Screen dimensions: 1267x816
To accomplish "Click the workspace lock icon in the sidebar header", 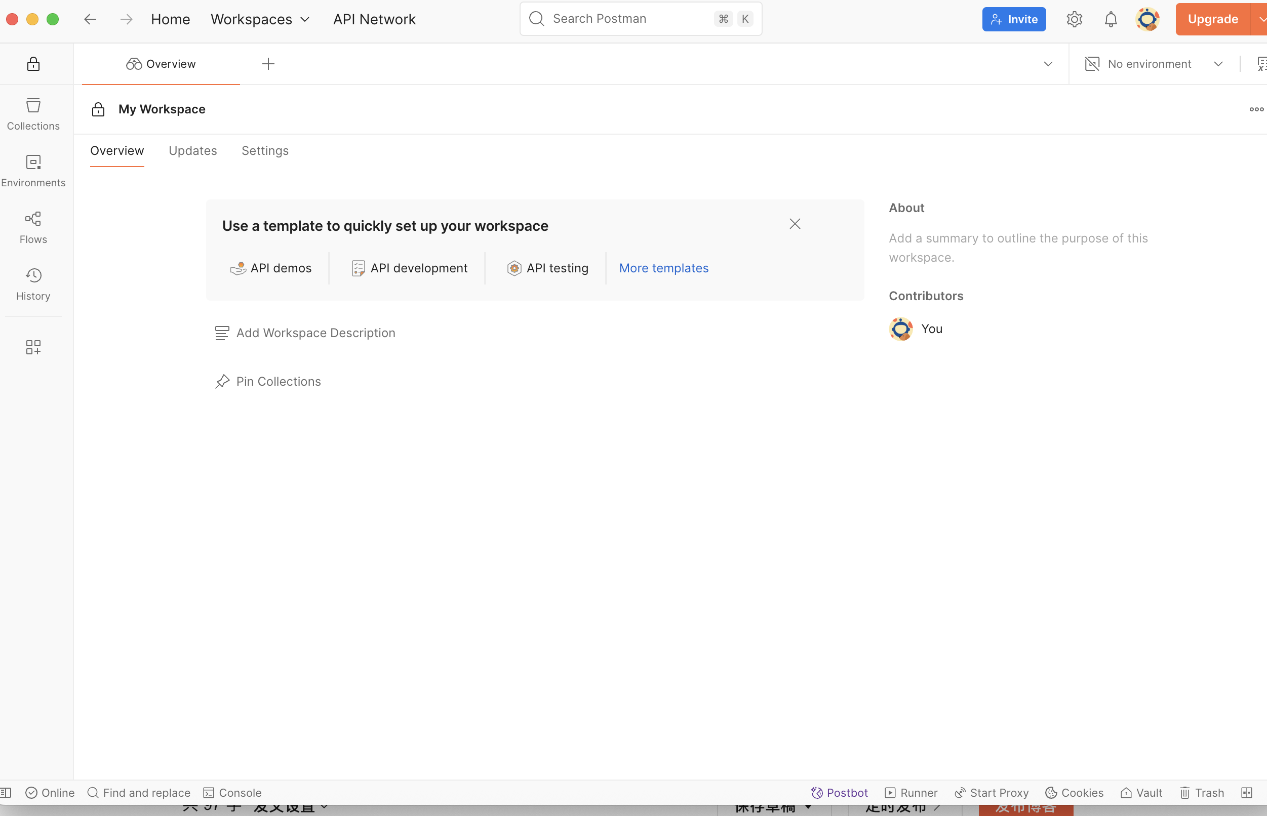I will click(33, 64).
